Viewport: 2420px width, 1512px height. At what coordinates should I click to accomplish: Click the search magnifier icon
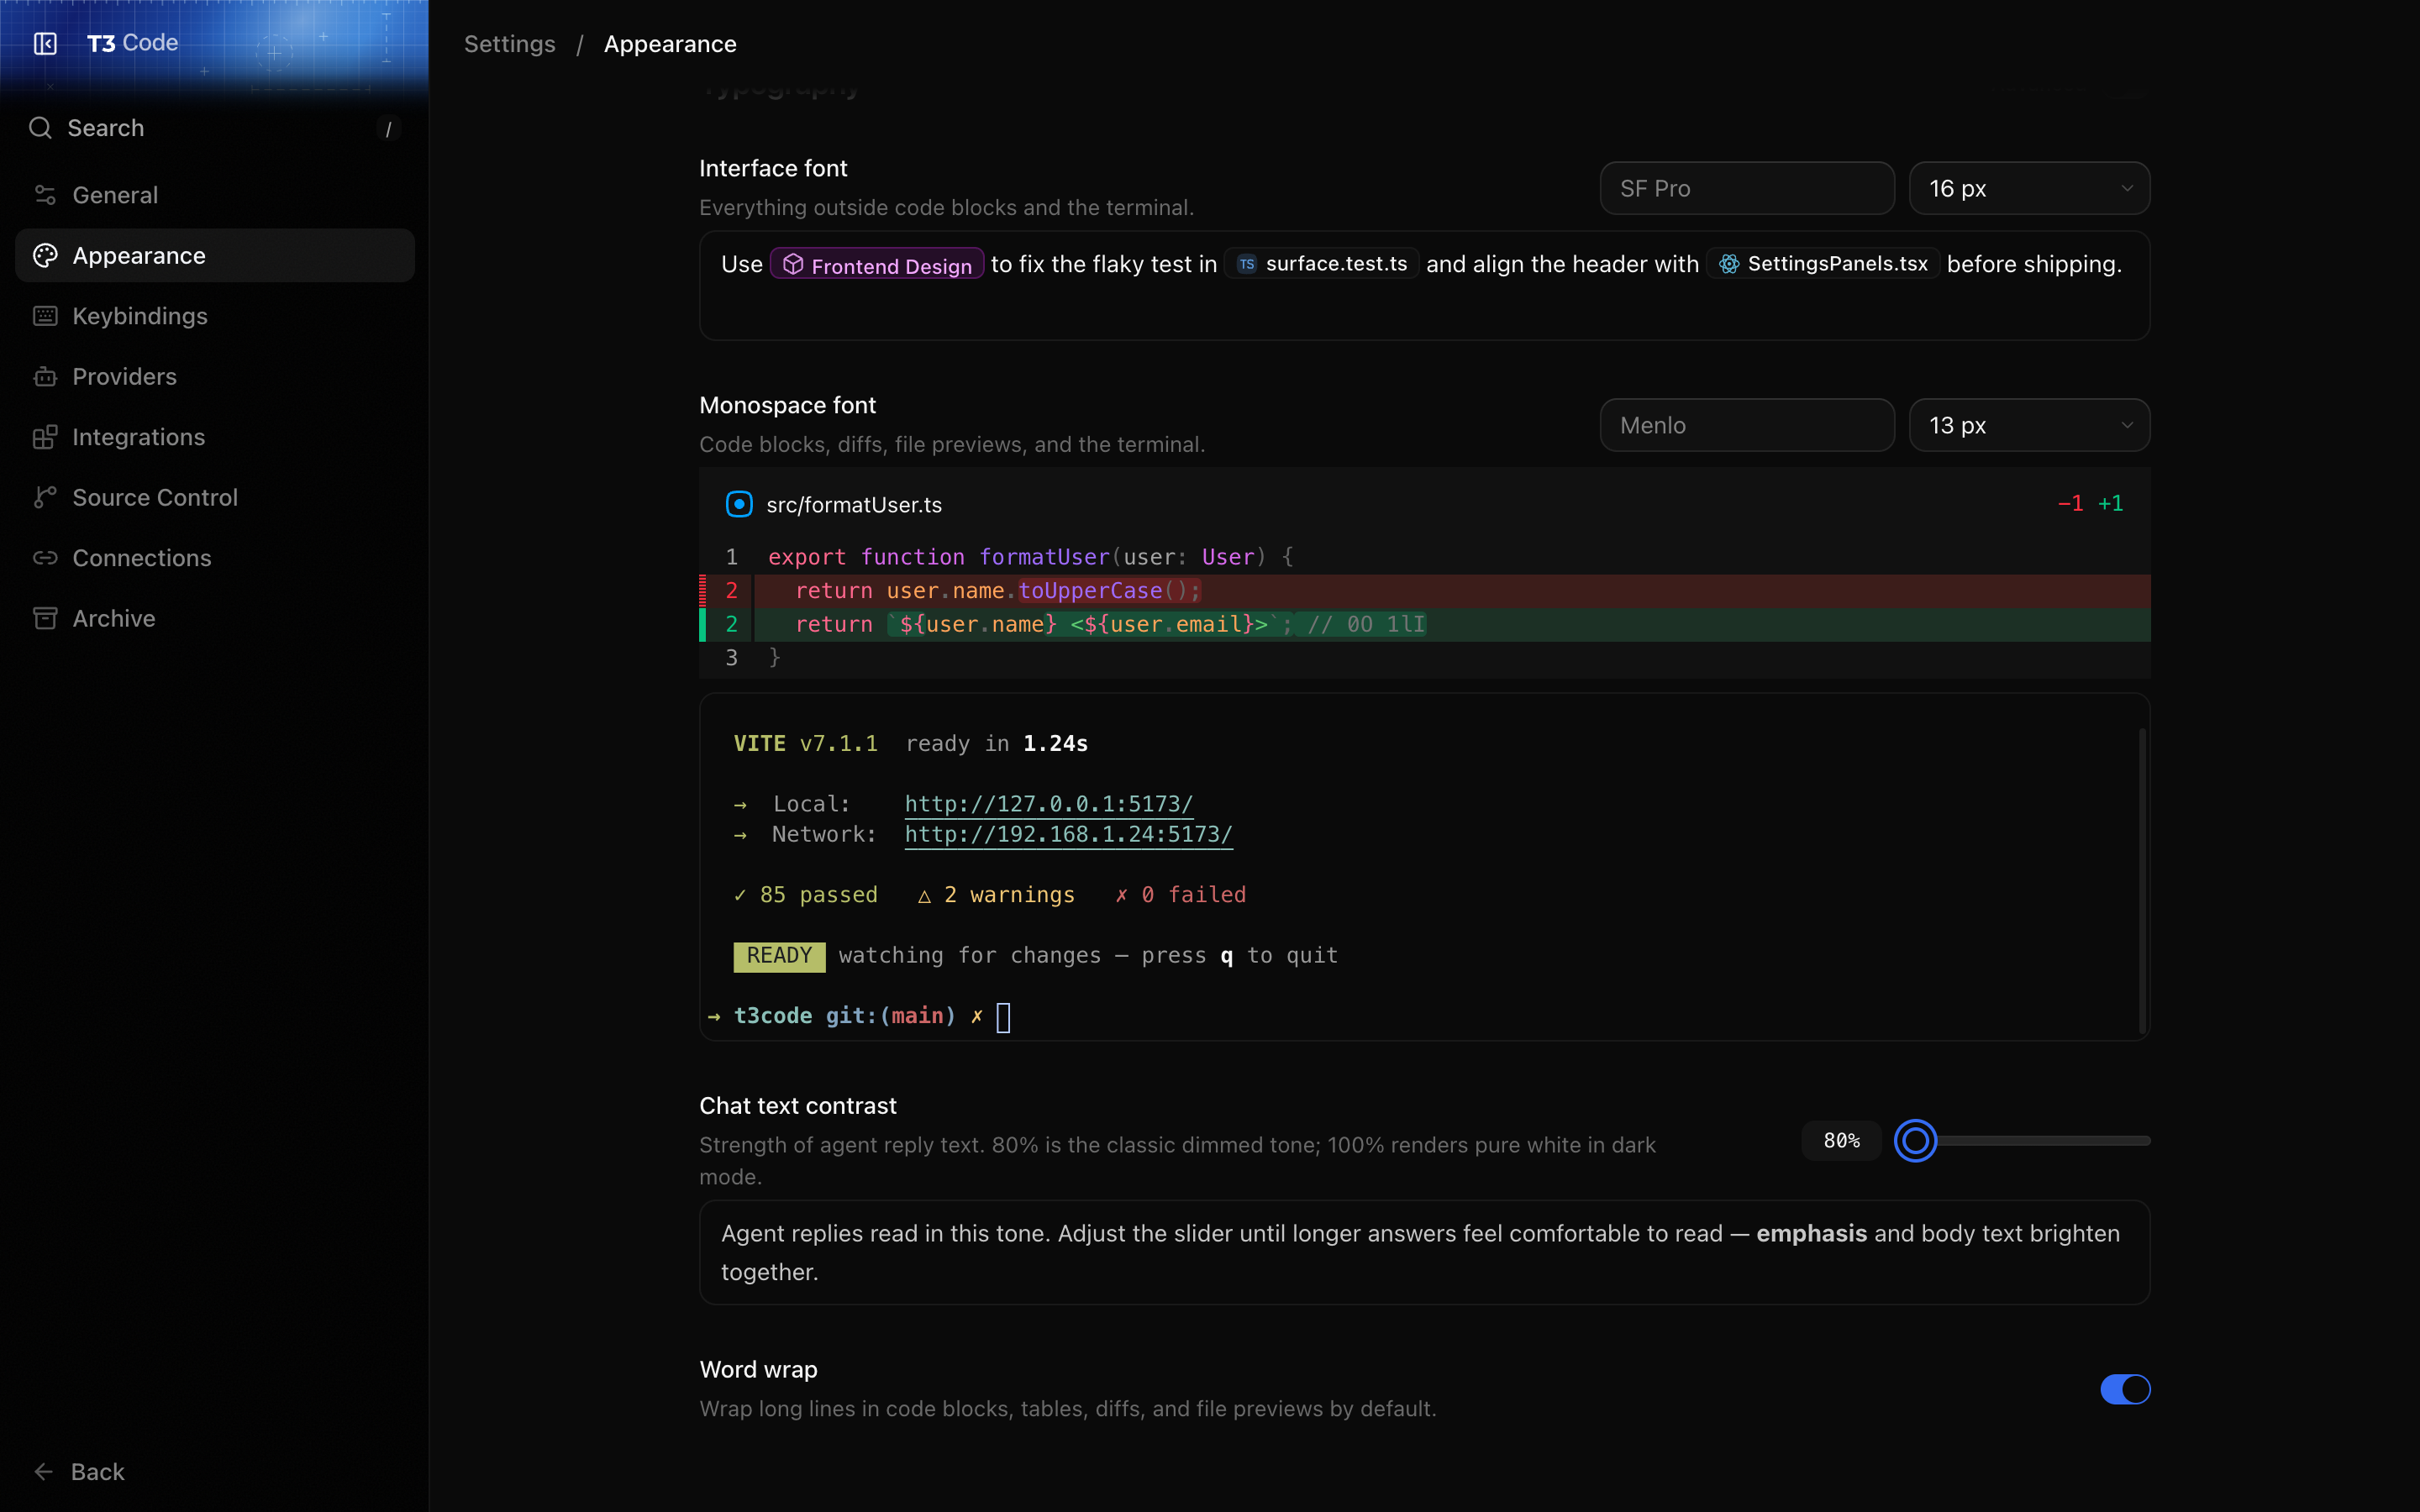click(40, 128)
